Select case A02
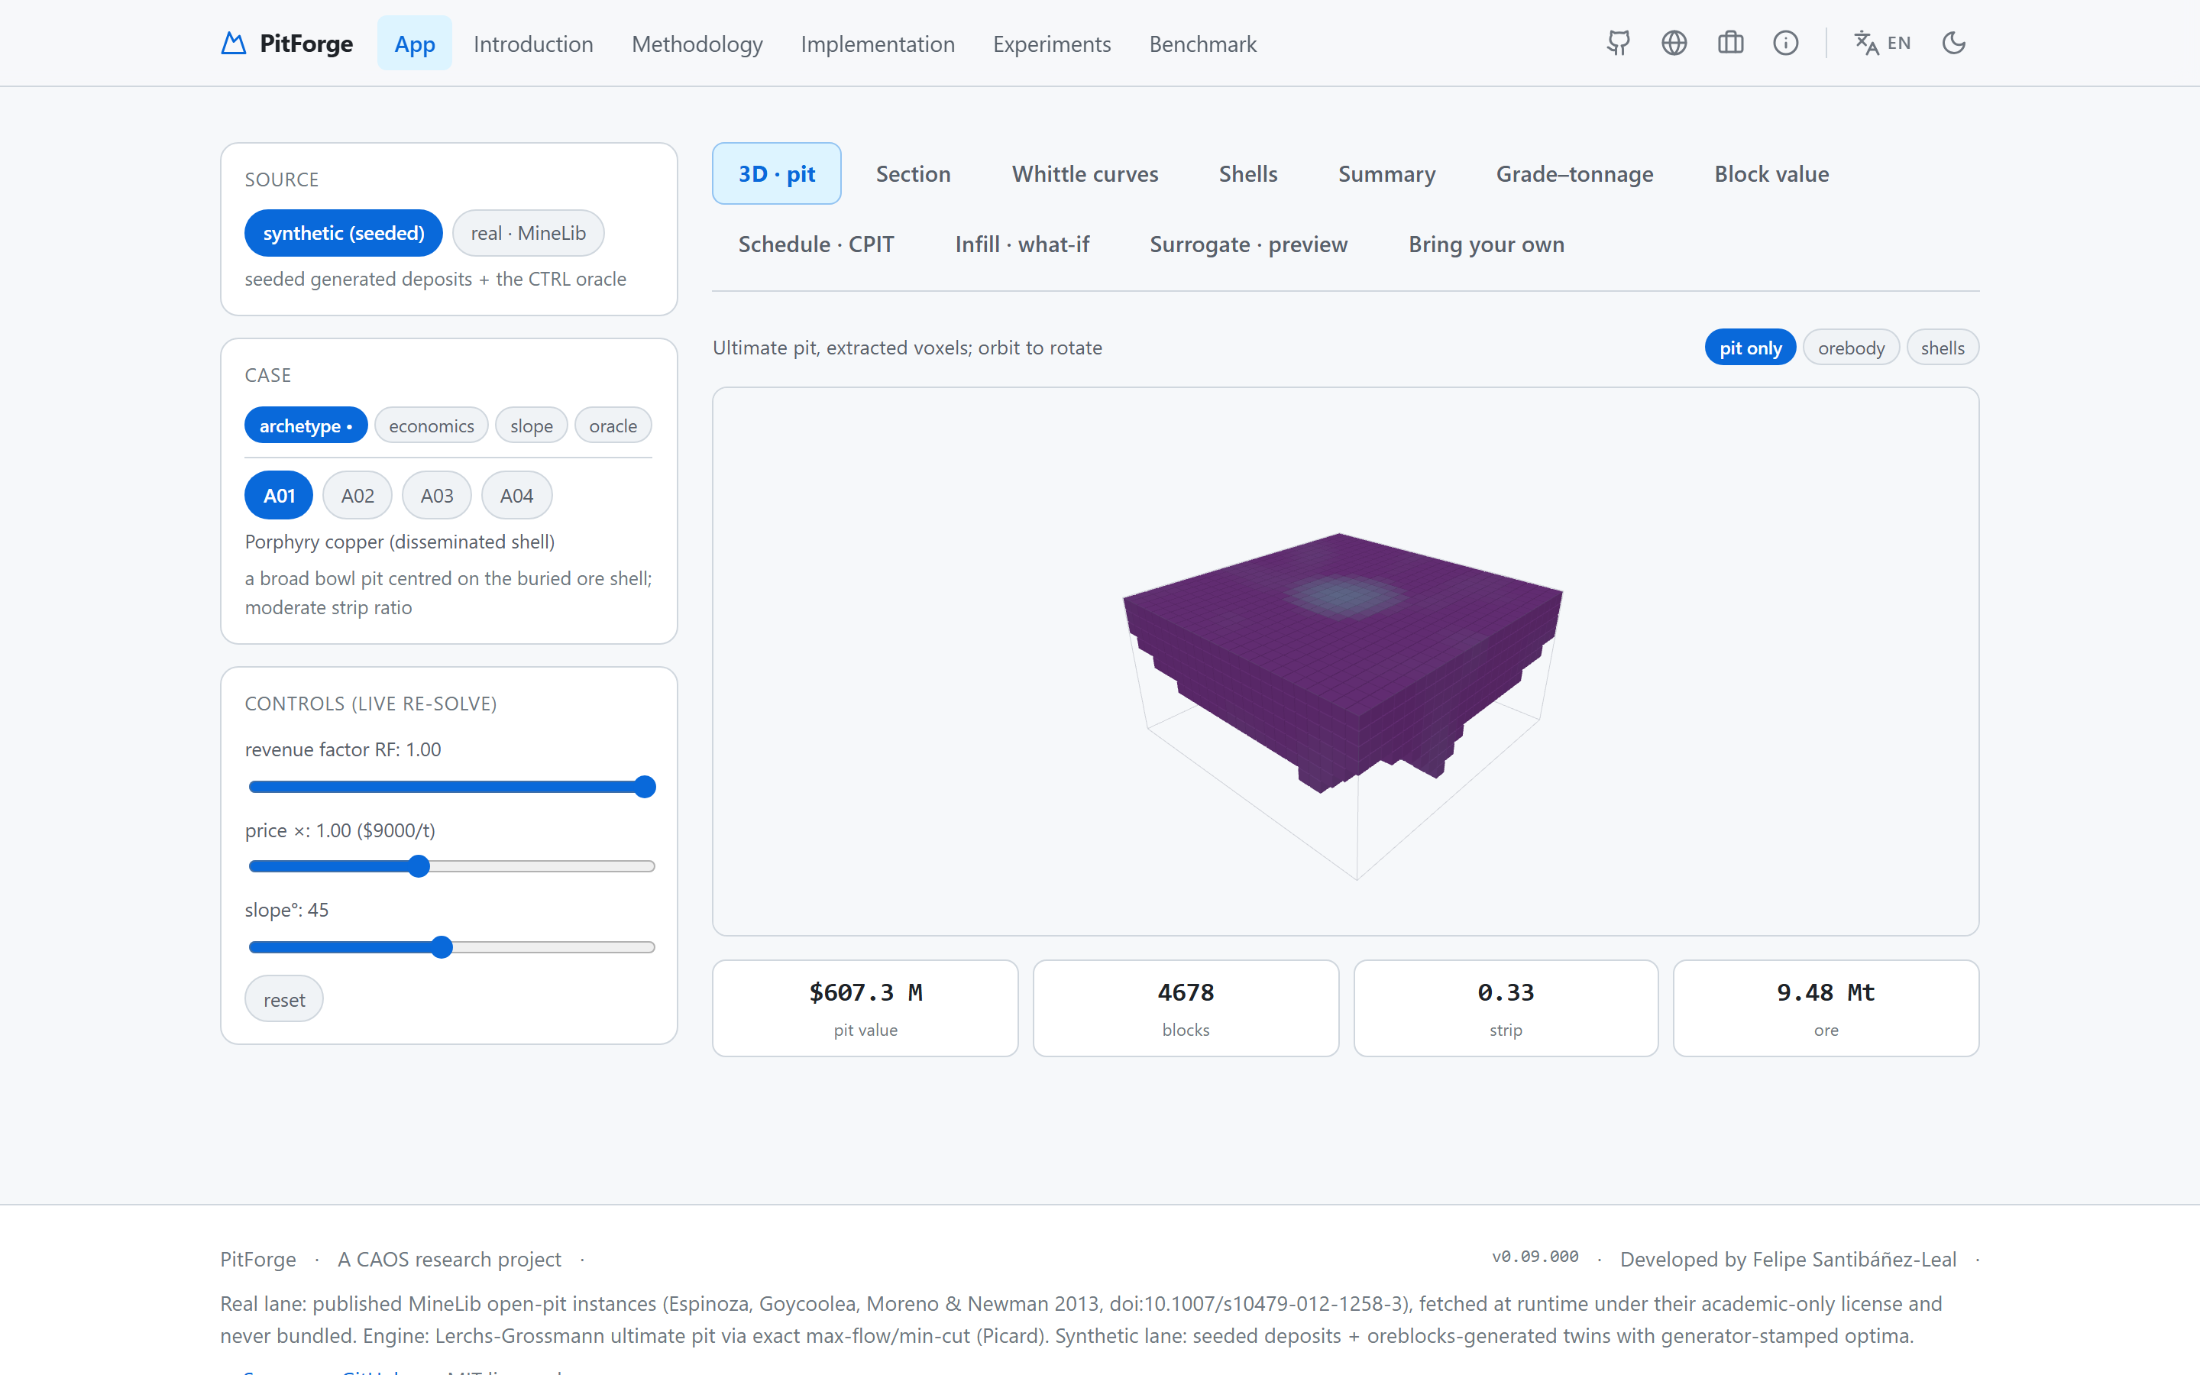 357,496
